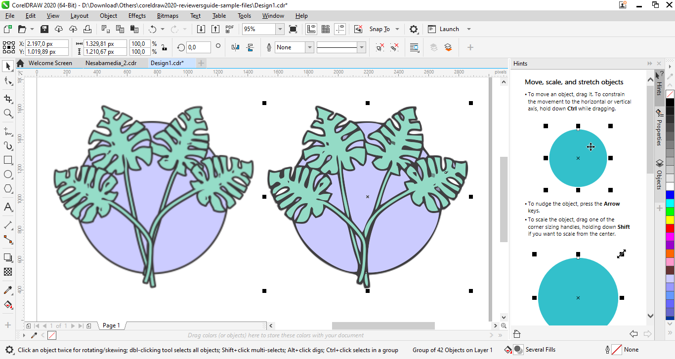Select the Text tool
This screenshot has height=359, width=675.
pyautogui.click(x=8, y=207)
